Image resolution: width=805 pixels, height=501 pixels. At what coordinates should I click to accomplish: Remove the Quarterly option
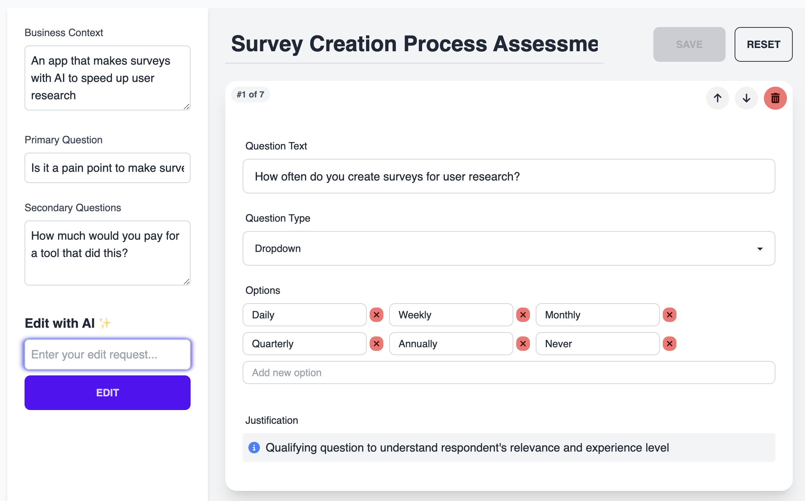pyautogui.click(x=377, y=344)
